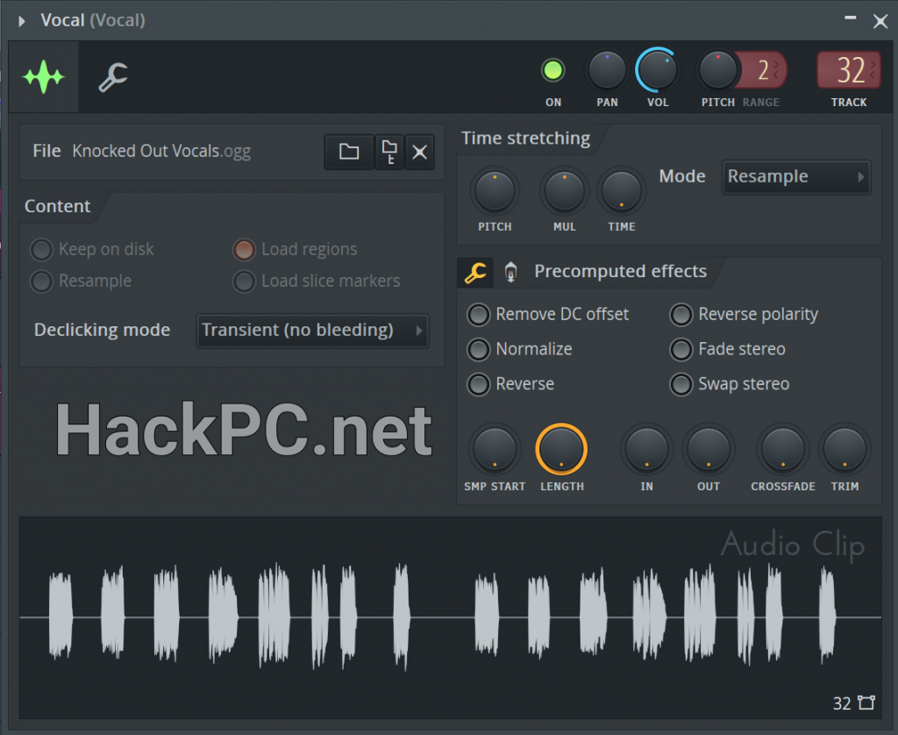The width and height of the screenshot is (898, 735).
Task: Enable the Normalize option
Action: pyautogui.click(x=478, y=349)
